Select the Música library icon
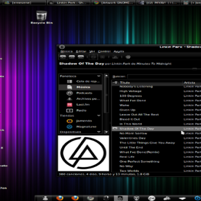The width and height of the screenshot is (201, 201). pos(69,87)
